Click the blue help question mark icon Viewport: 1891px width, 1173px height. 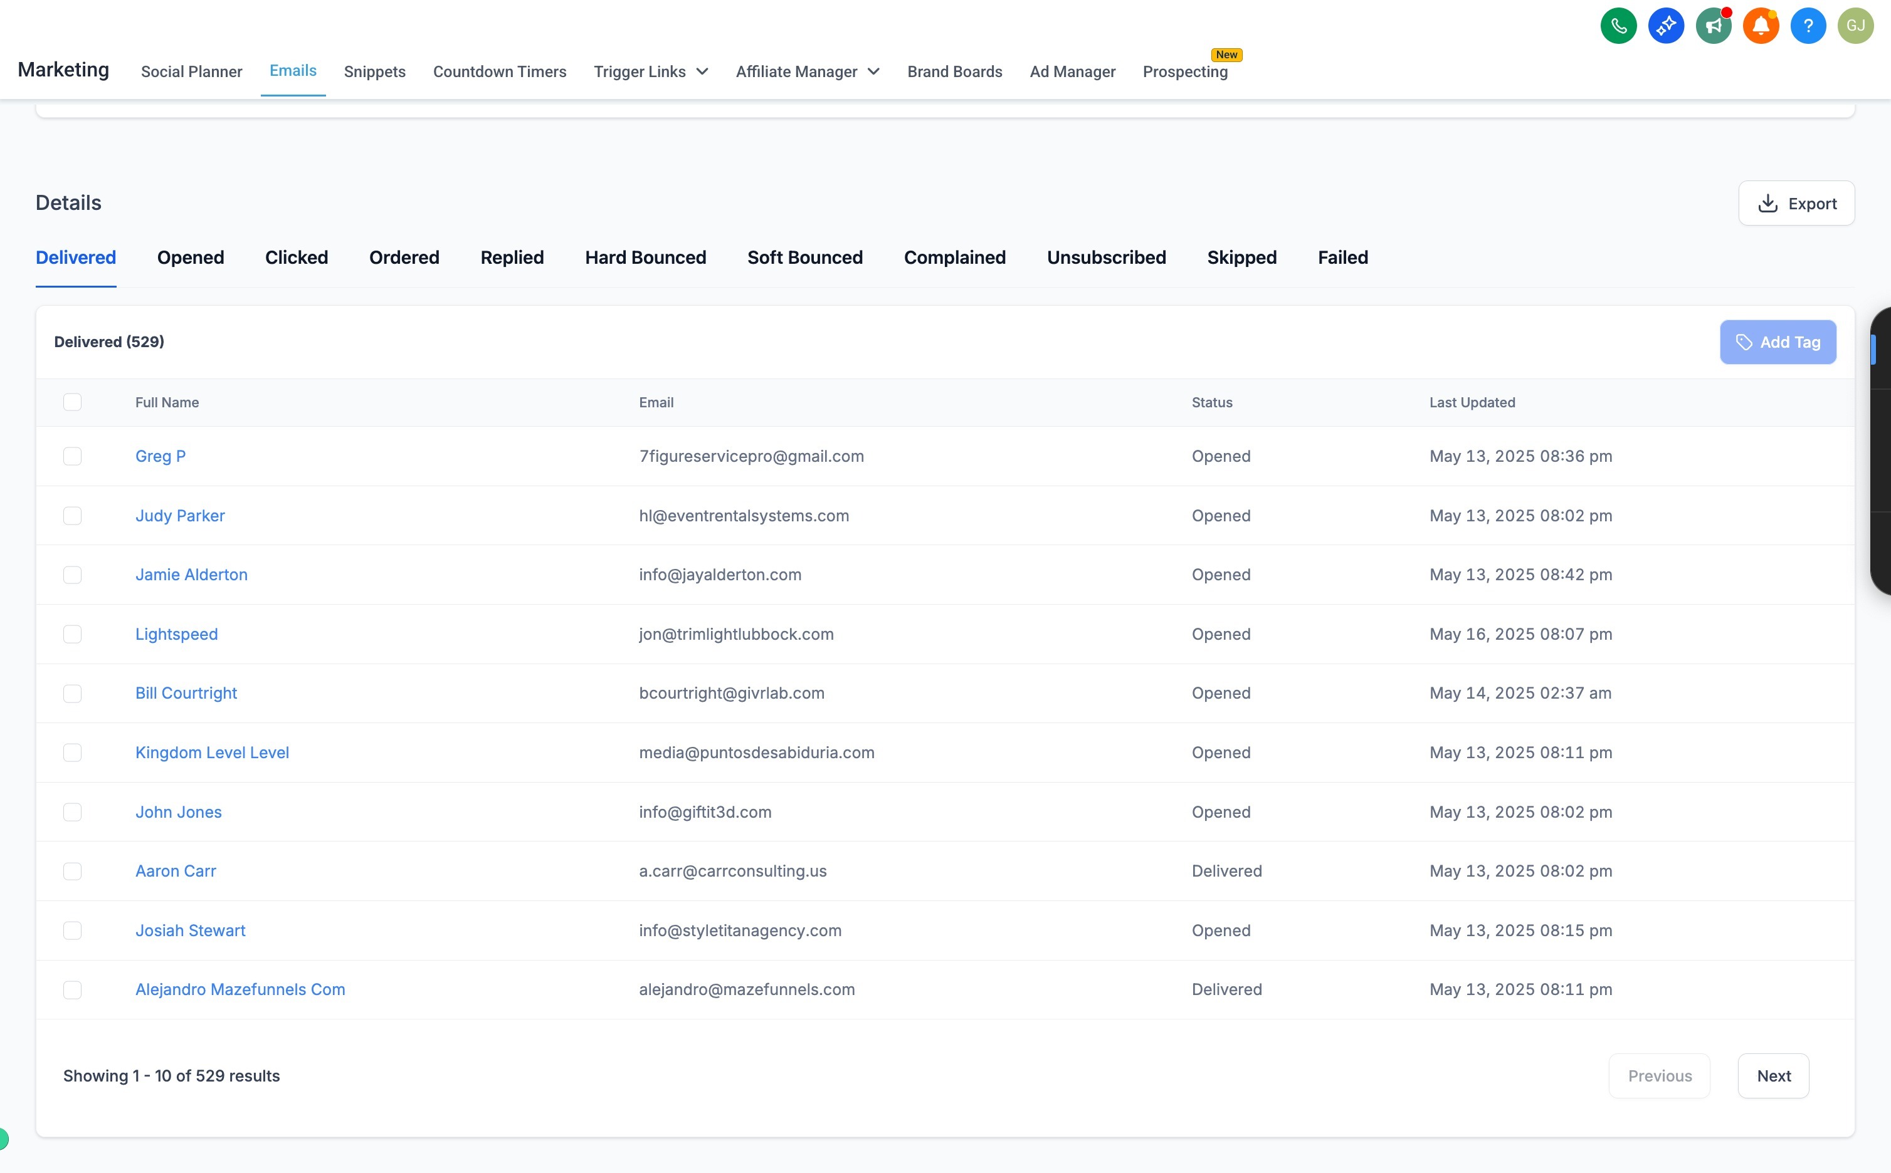[x=1808, y=26]
